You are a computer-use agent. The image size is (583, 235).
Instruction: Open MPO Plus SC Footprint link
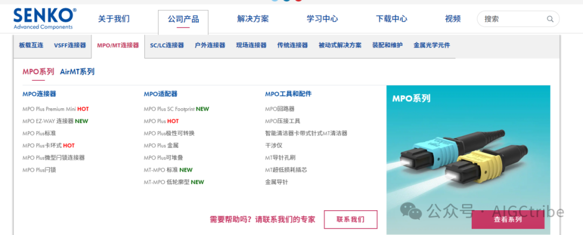[169, 109]
